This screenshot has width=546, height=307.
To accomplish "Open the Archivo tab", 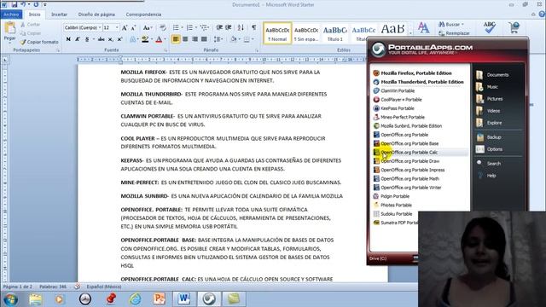I will point(11,14).
